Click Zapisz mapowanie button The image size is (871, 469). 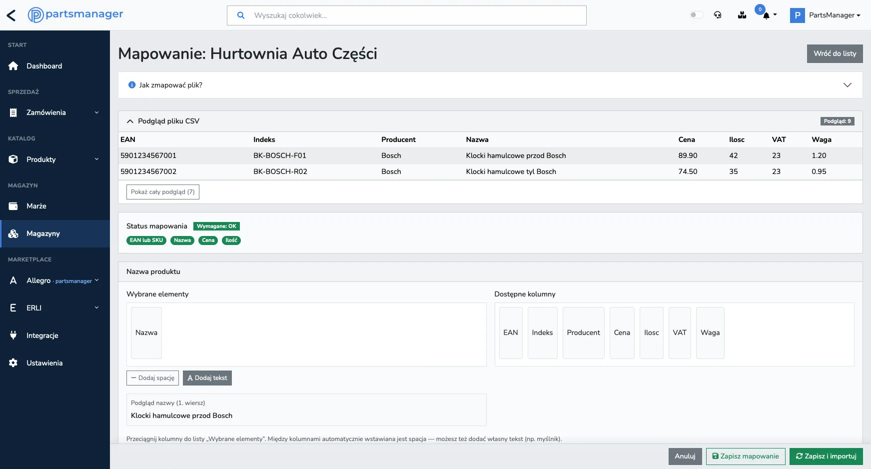coord(746,456)
